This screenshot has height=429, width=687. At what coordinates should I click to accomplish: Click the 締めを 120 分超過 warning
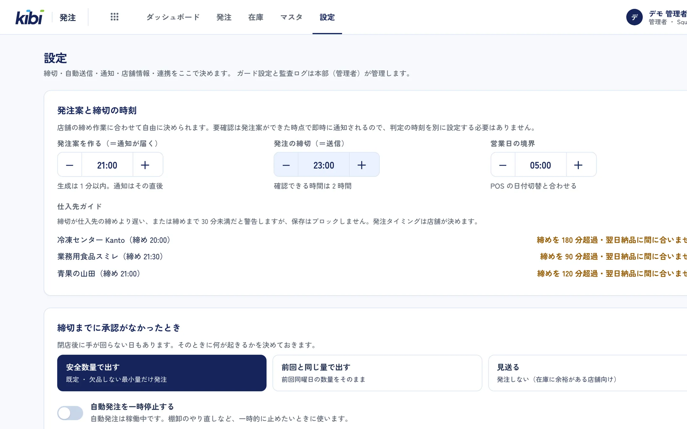[x=612, y=273]
